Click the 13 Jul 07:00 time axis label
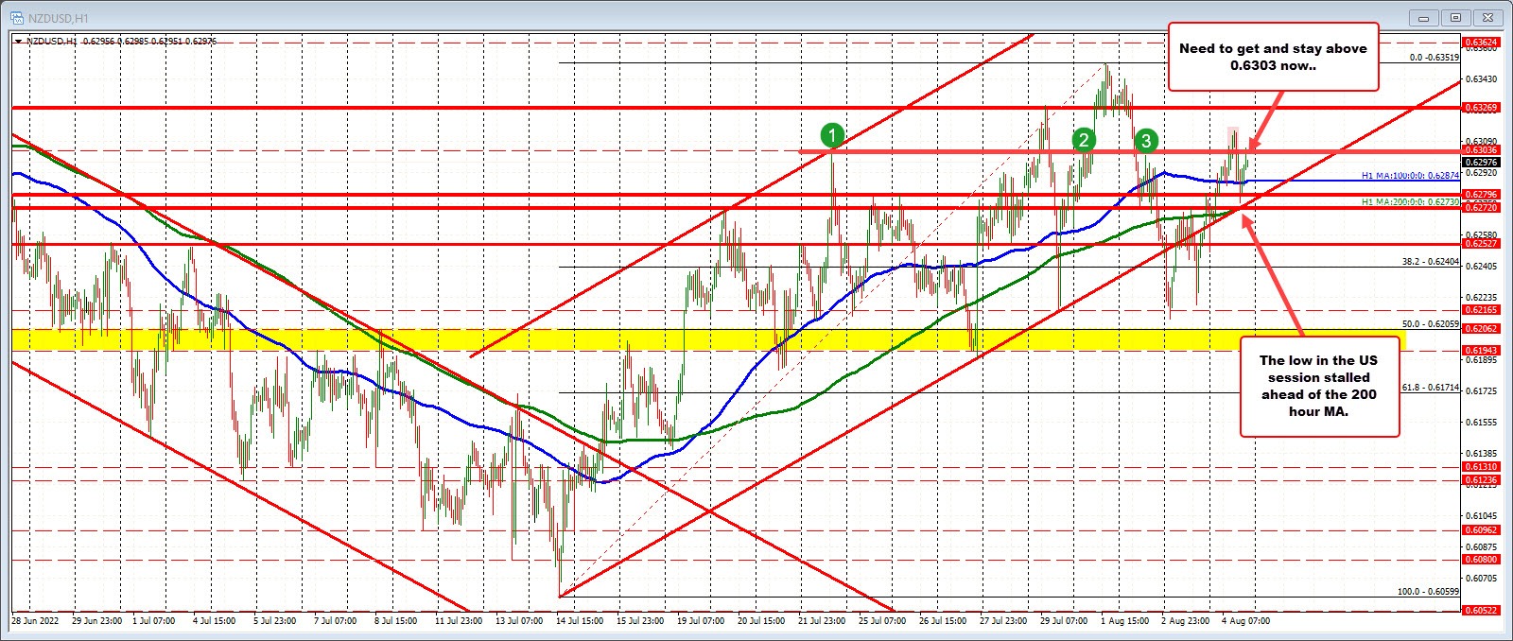The image size is (1513, 641). [x=519, y=622]
